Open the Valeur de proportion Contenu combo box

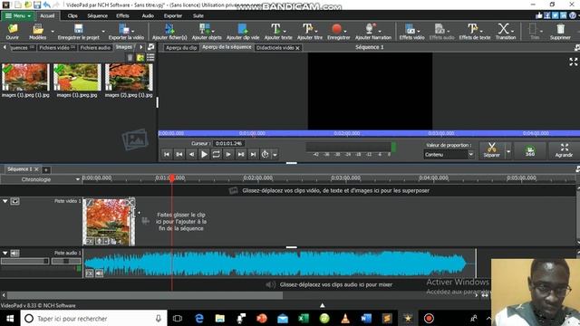449,155
